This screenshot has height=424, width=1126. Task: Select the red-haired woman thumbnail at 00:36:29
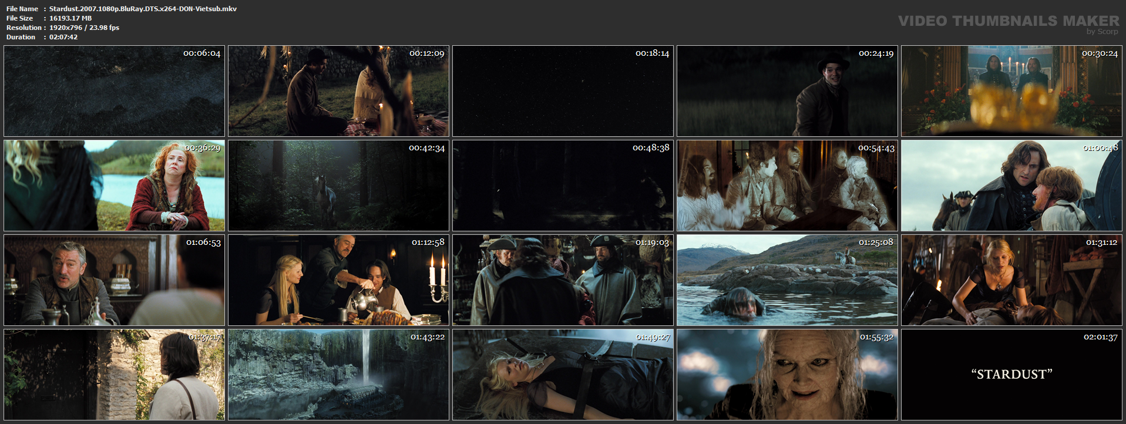(114, 186)
